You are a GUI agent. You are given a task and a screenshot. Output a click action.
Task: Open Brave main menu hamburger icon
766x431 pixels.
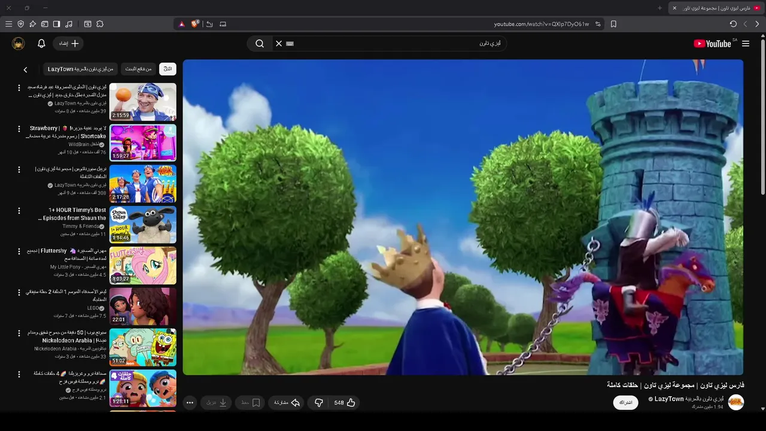click(8, 24)
